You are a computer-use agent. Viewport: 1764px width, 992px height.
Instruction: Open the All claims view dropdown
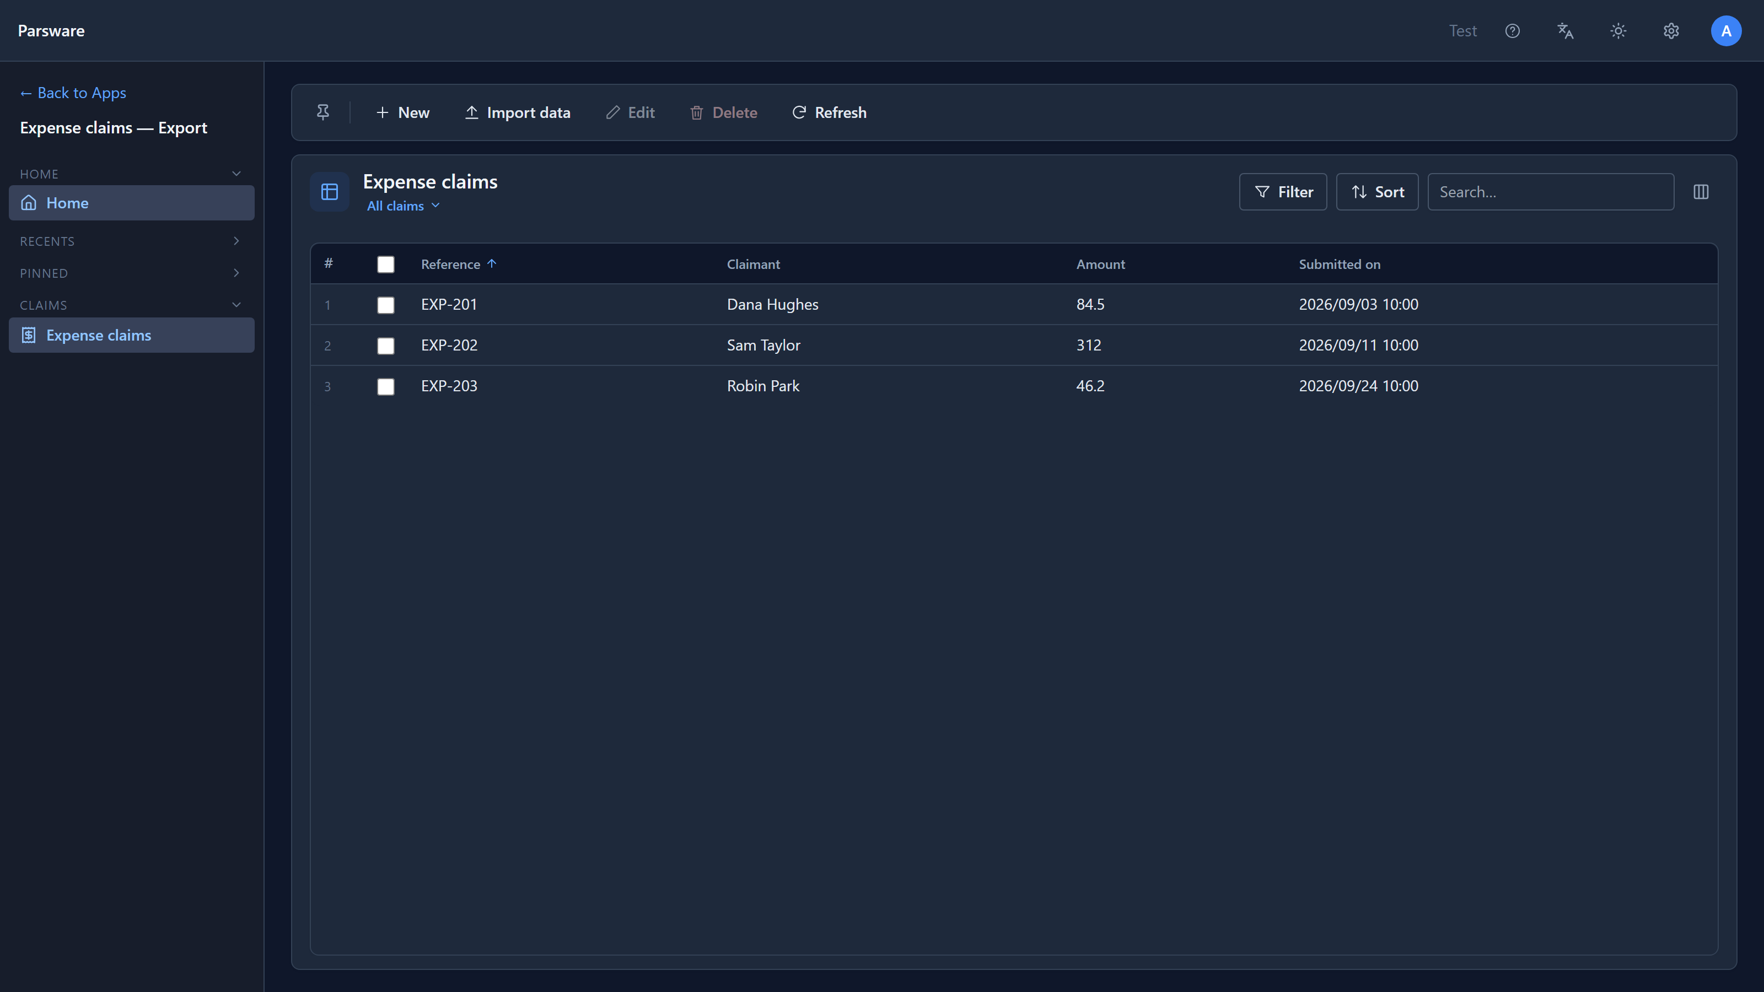click(x=404, y=206)
